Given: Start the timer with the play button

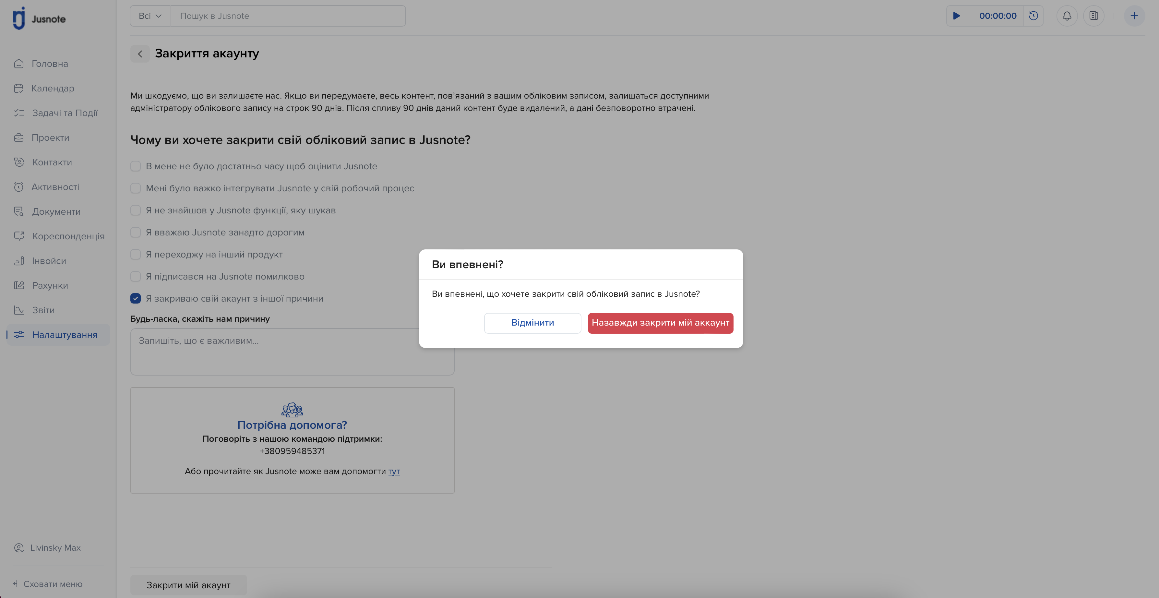Looking at the screenshot, I should [957, 16].
